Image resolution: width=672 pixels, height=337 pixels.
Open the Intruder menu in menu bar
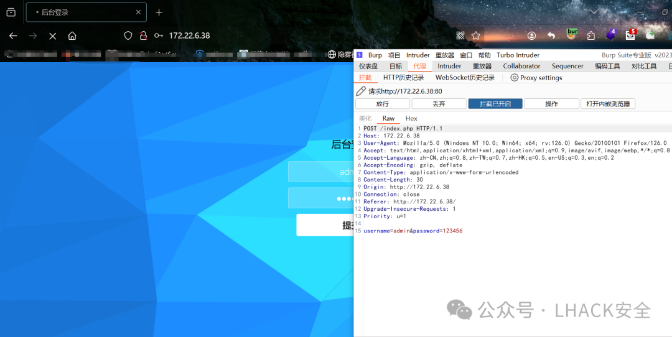click(418, 55)
